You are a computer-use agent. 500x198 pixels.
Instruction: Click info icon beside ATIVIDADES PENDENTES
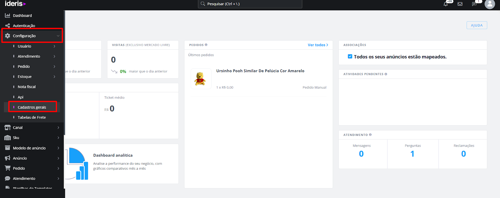386,74
